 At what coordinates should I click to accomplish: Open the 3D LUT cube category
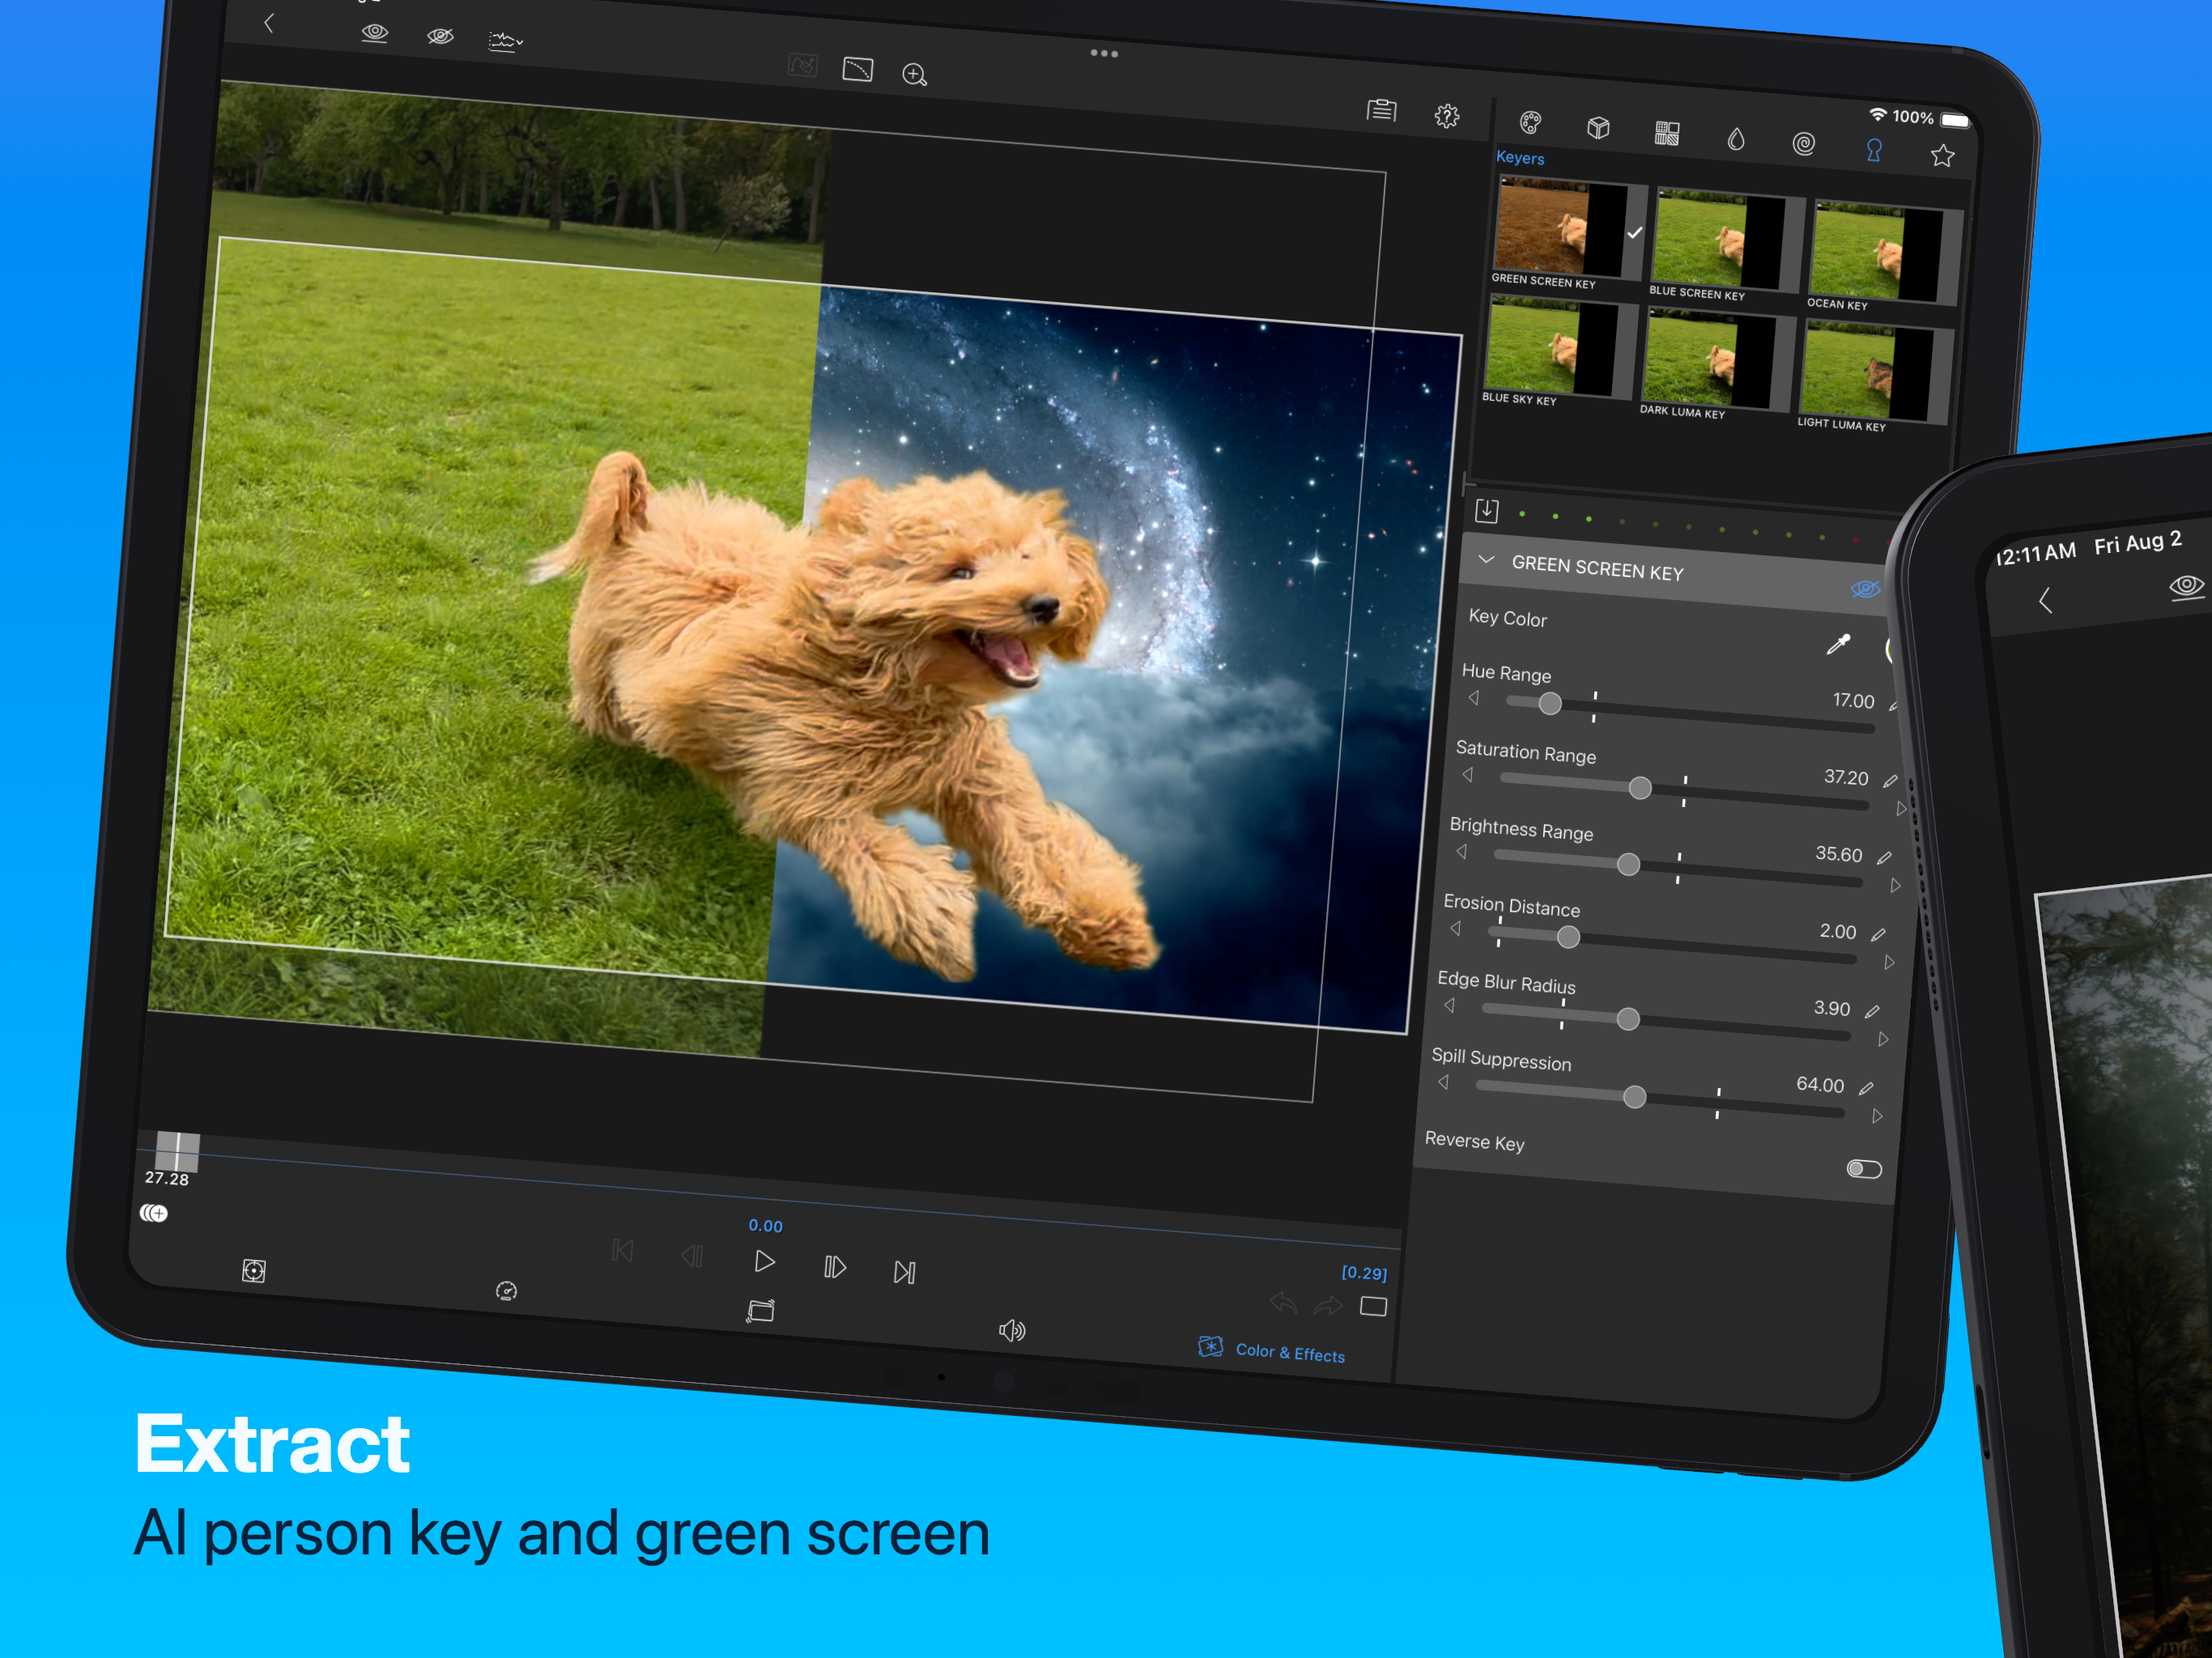1598,128
